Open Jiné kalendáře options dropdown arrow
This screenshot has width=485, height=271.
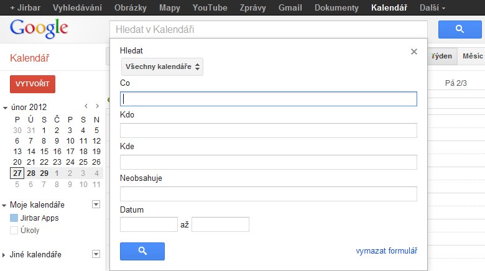click(96, 254)
